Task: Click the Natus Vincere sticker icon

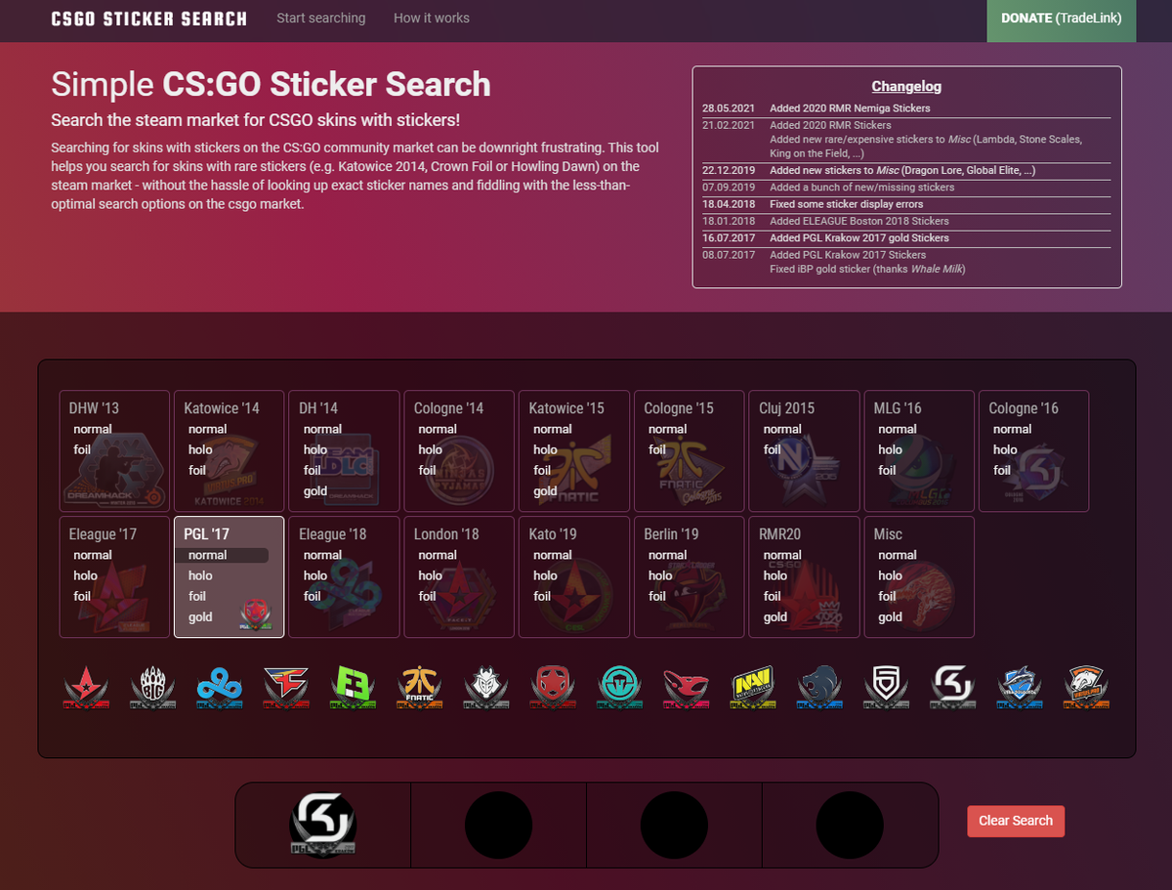Action: tap(753, 688)
